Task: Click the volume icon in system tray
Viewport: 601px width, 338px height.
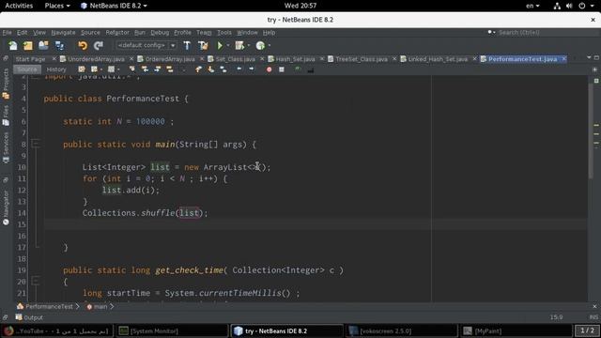Action: (x=569, y=6)
